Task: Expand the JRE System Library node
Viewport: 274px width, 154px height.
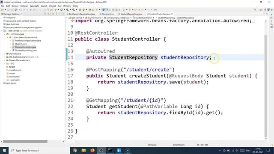Action: point(5,57)
